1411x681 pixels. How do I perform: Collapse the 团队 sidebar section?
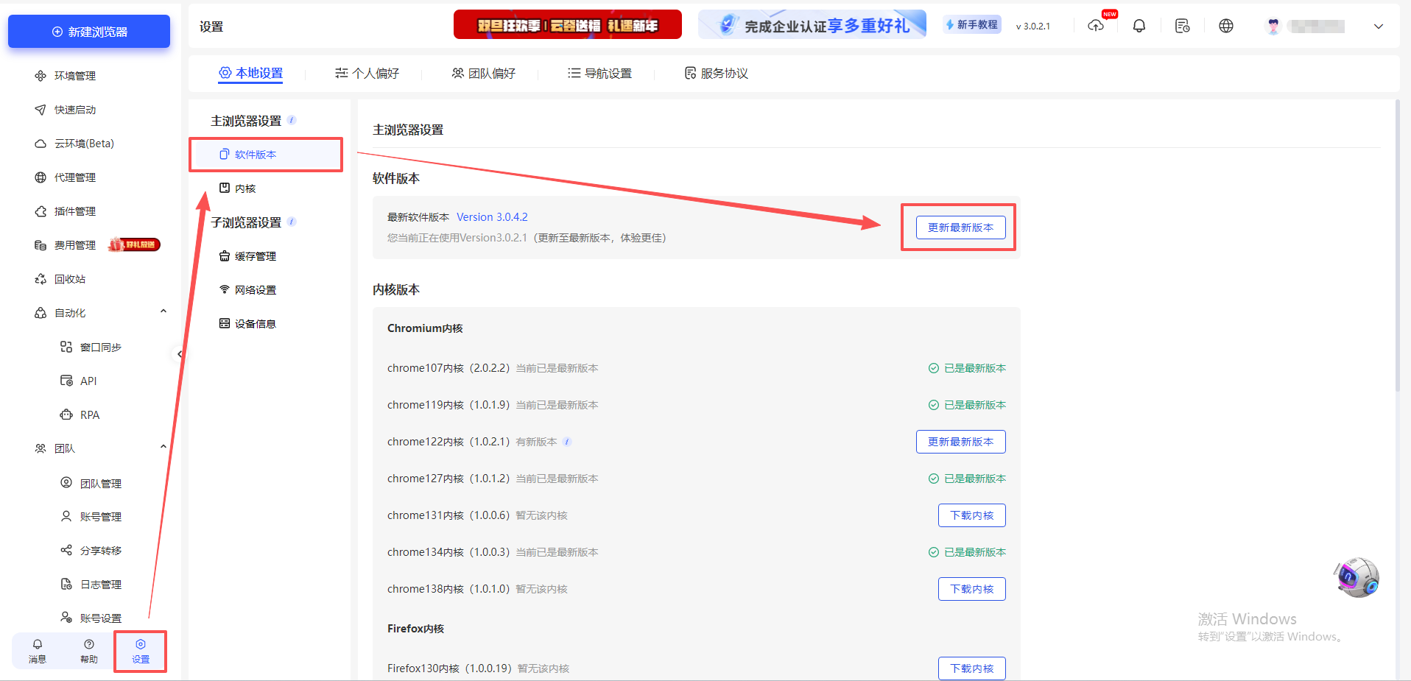coord(163,446)
